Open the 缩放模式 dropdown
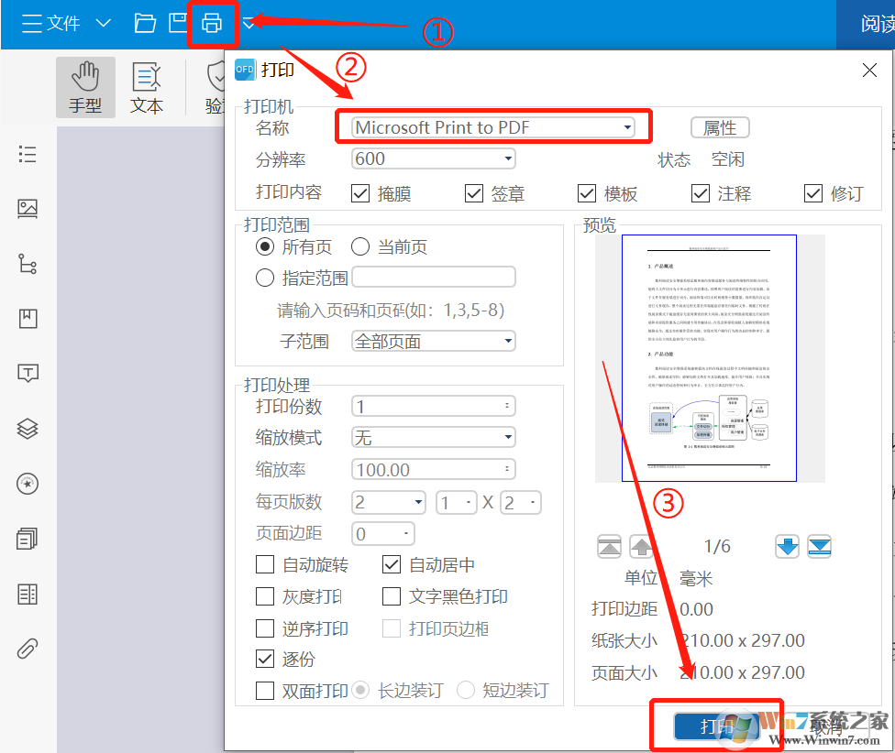 tap(433, 437)
